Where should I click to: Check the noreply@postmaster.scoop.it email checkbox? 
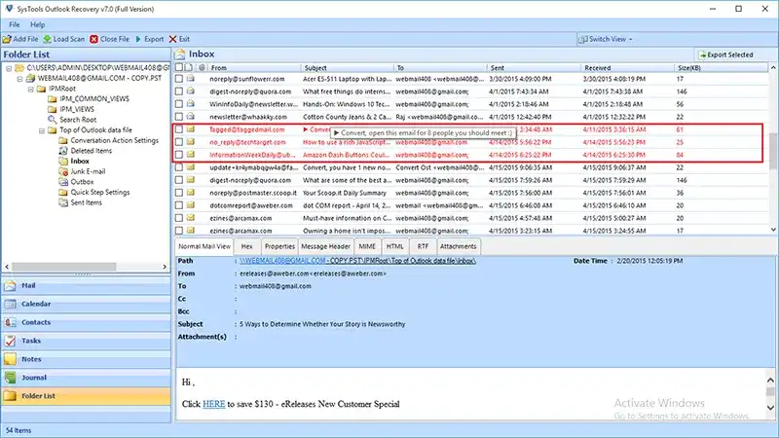pyautogui.click(x=179, y=193)
